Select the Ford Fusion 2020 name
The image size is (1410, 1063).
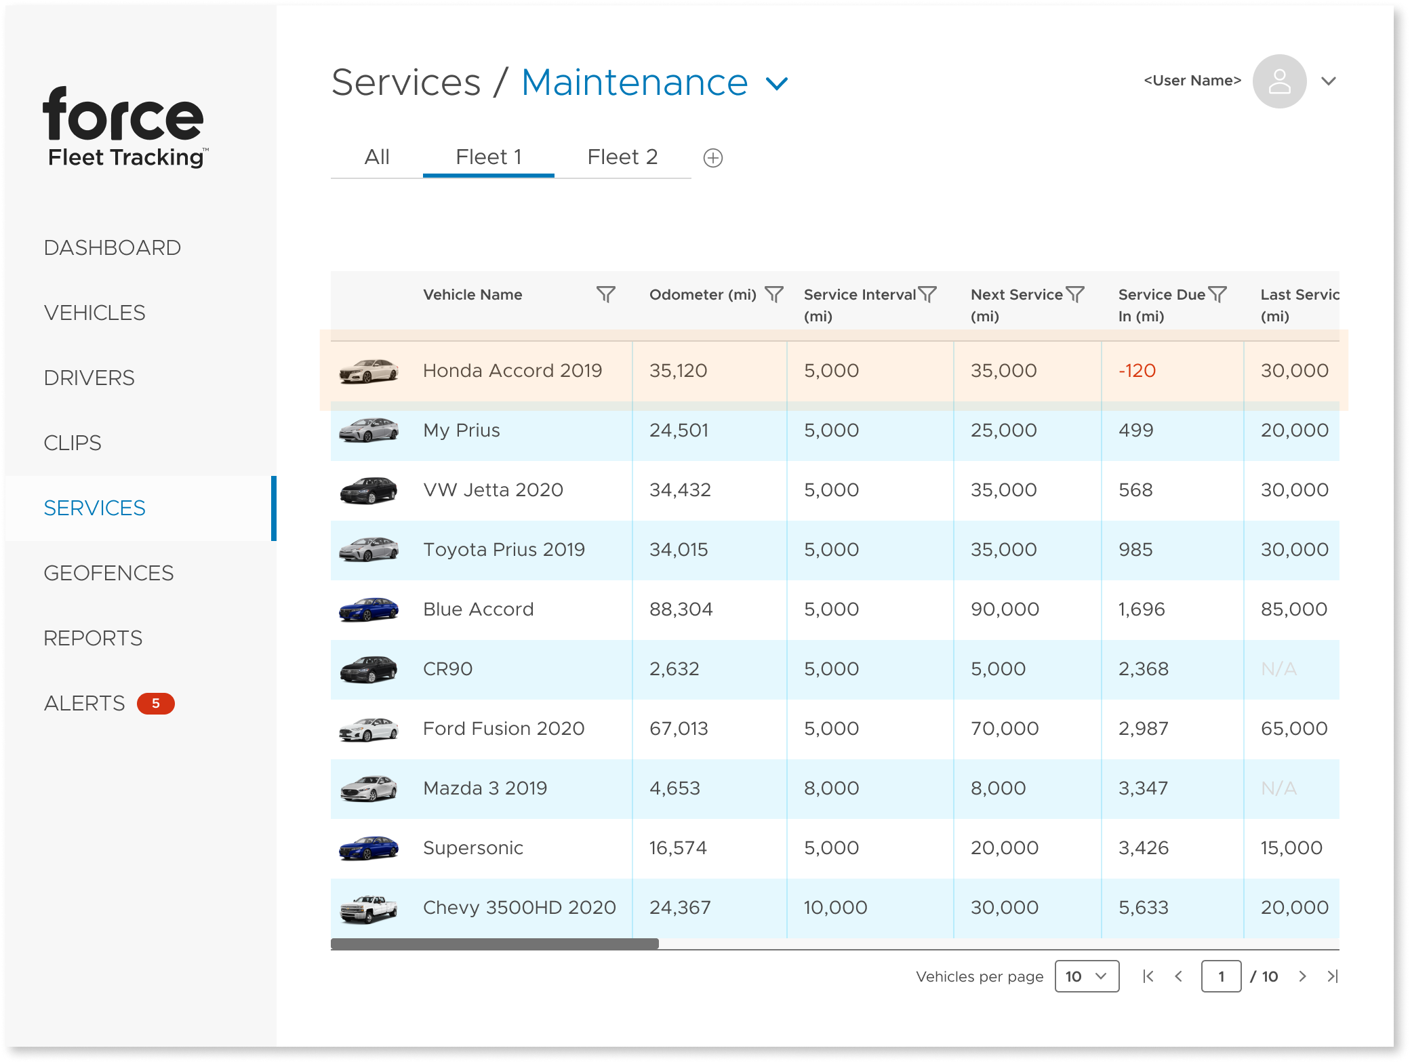tap(504, 729)
